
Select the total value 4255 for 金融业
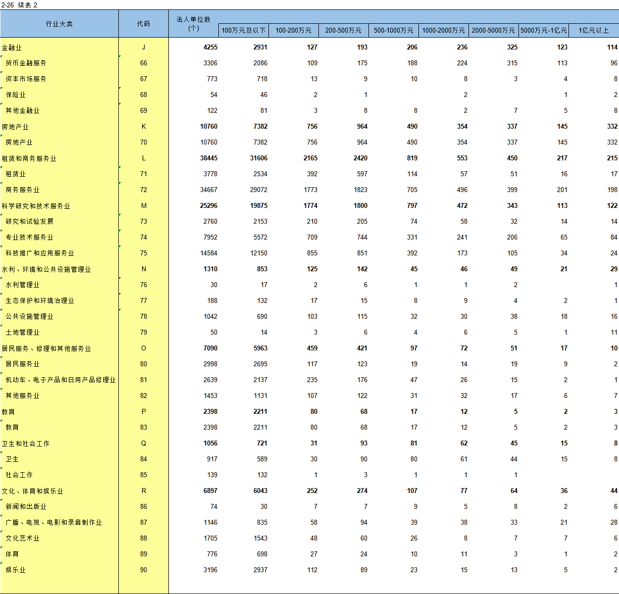(x=210, y=48)
